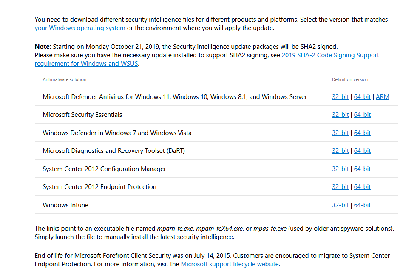The width and height of the screenshot is (400, 268).
Task: Click the 'Definition version' column header
Action: (x=350, y=79)
